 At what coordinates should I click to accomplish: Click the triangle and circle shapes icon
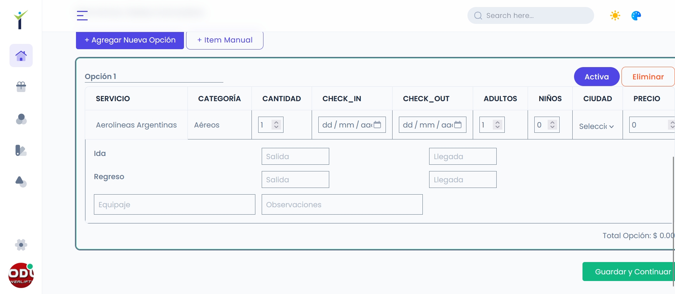coord(21,182)
